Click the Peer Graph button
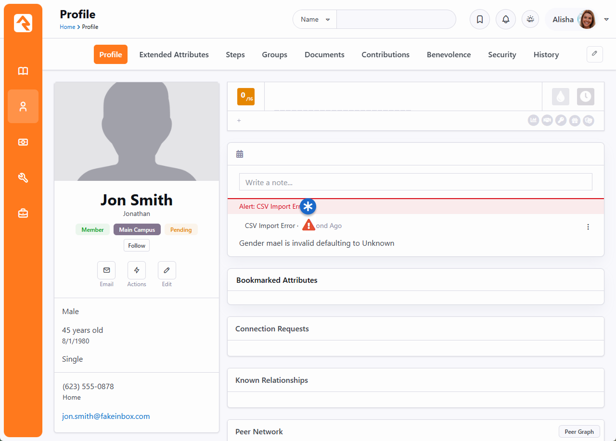Viewport: 616px width, 441px height. (x=579, y=431)
